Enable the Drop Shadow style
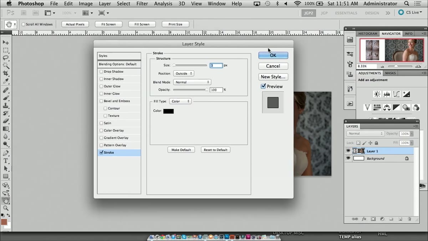Screen dimensions: 428x241 pos(101,72)
